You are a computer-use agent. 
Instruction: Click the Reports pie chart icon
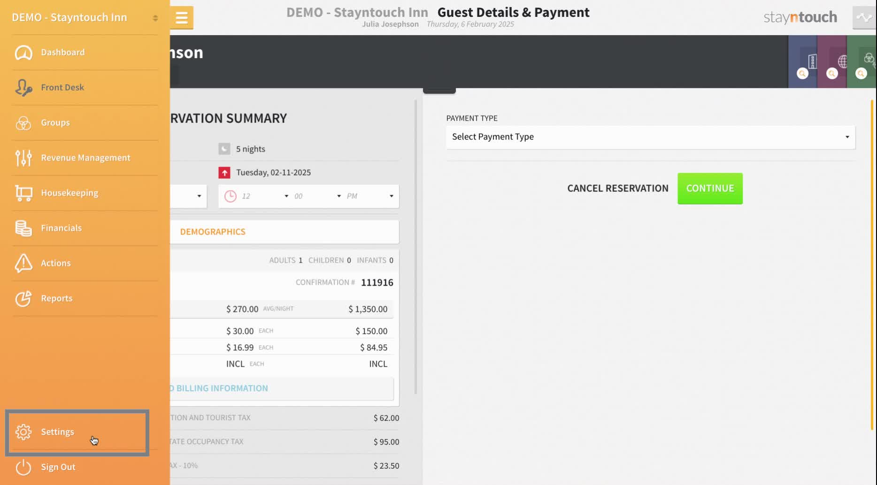(23, 298)
